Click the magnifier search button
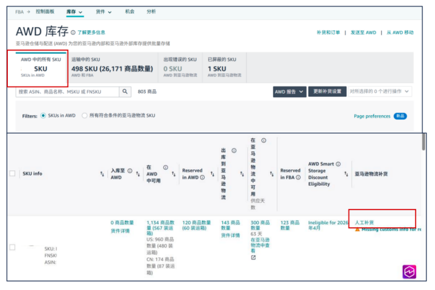 coord(125,91)
